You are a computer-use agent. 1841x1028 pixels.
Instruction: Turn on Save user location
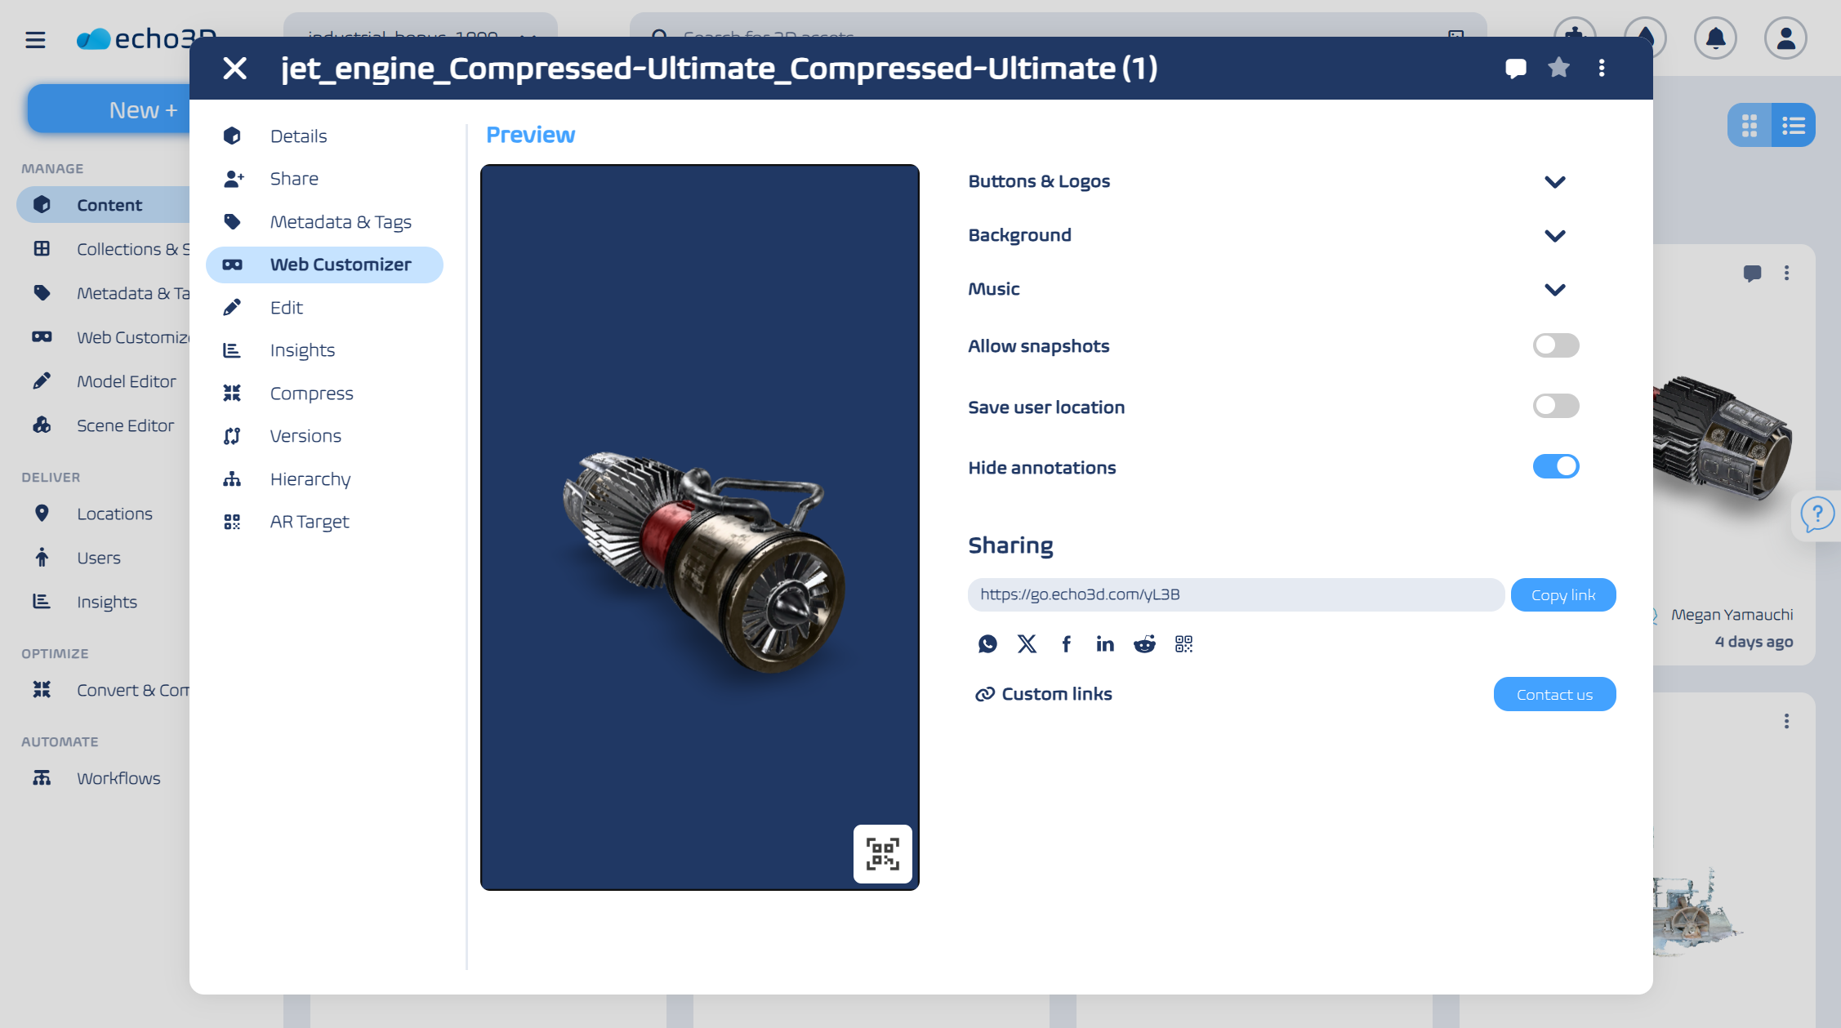1555,406
